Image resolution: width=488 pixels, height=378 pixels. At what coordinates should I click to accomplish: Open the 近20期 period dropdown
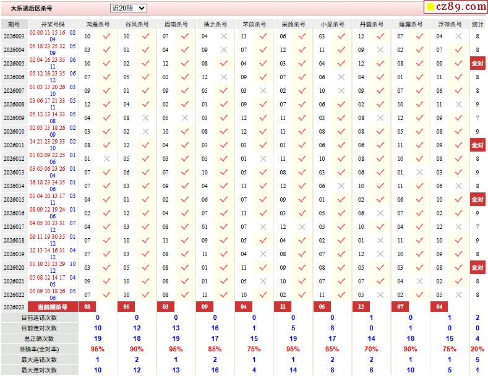[x=128, y=8]
